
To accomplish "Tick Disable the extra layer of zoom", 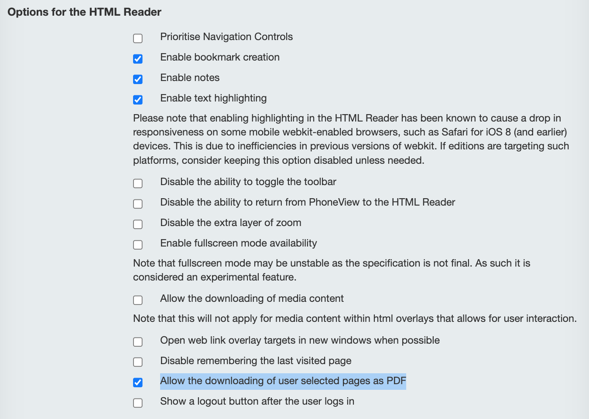I will pyautogui.click(x=138, y=224).
